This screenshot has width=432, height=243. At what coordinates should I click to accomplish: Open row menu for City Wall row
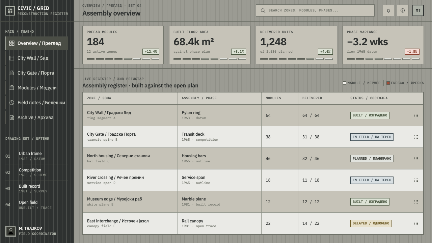416,115
